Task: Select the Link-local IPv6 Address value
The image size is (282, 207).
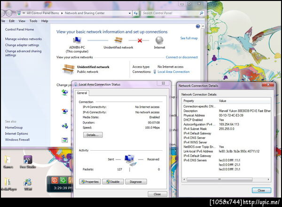Action: click(x=239, y=151)
